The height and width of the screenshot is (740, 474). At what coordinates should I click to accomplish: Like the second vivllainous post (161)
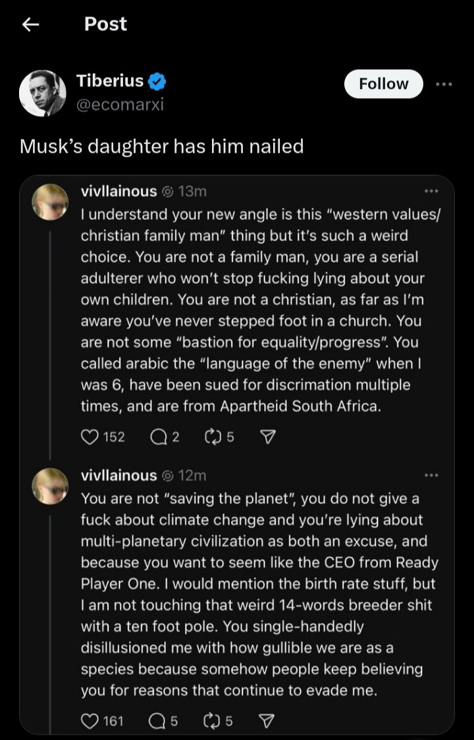[89, 721]
